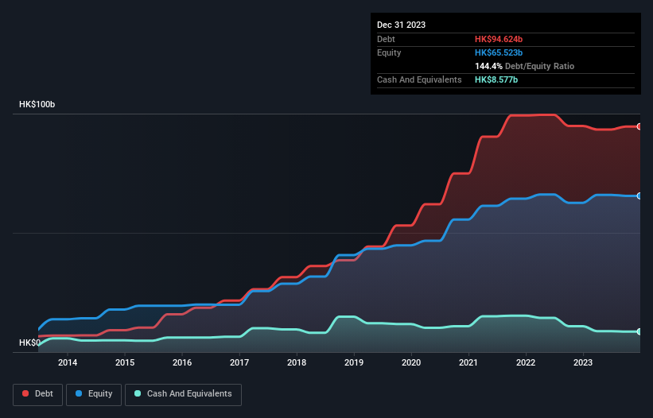Click the 2023 x-axis label
The height and width of the screenshot is (418, 653).
[x=583, y=362]
